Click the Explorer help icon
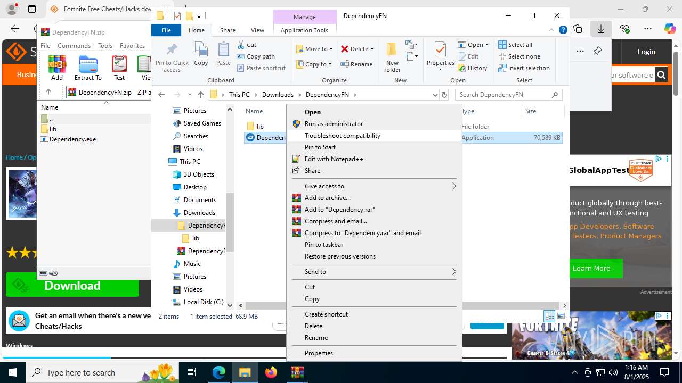This screenshot has height=383, width=682. [563, 30]
